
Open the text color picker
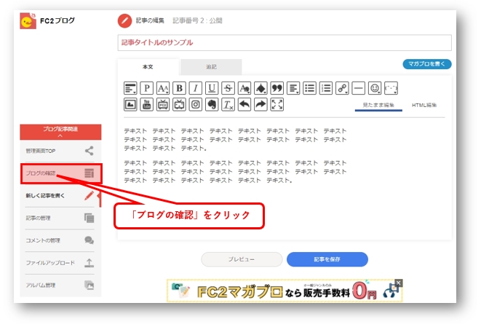[x=245, y=88]
